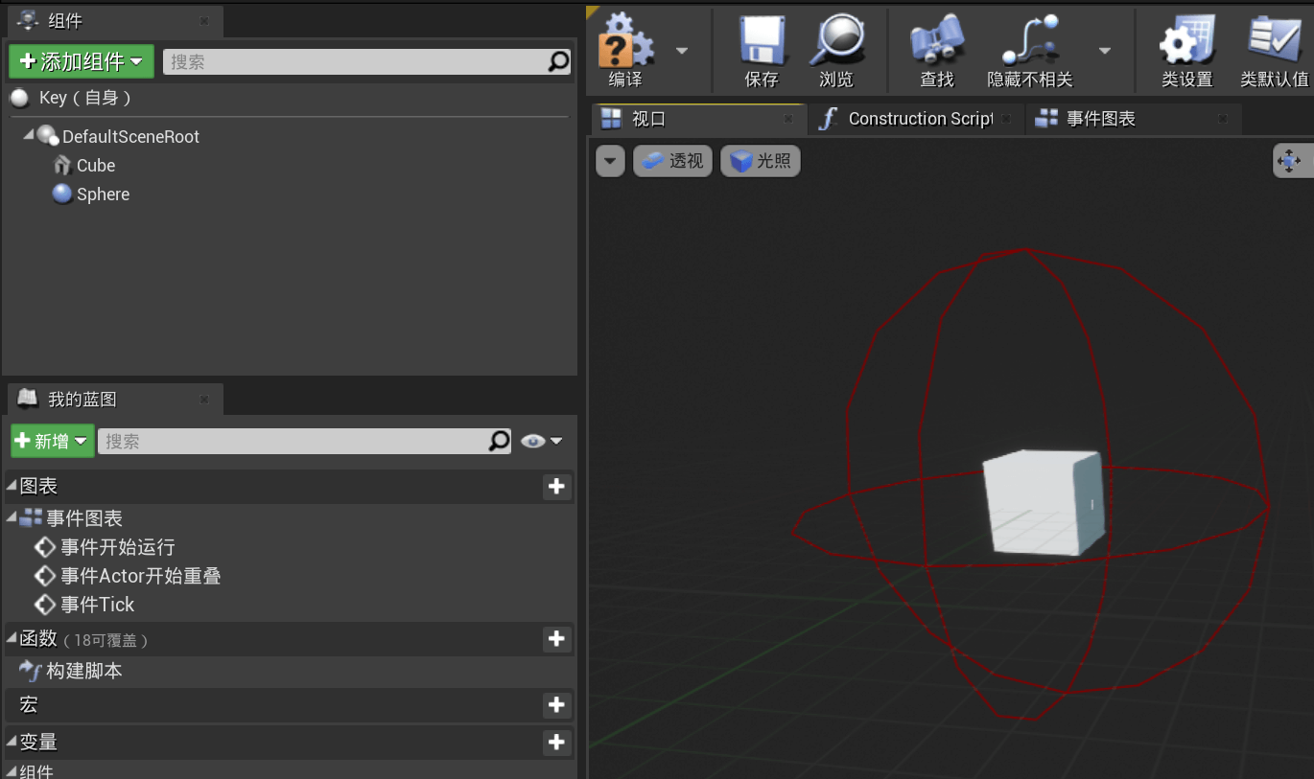1314x779 pixels.
Task: Click the 事件图表 graph icon in tree
Action: 31,517
